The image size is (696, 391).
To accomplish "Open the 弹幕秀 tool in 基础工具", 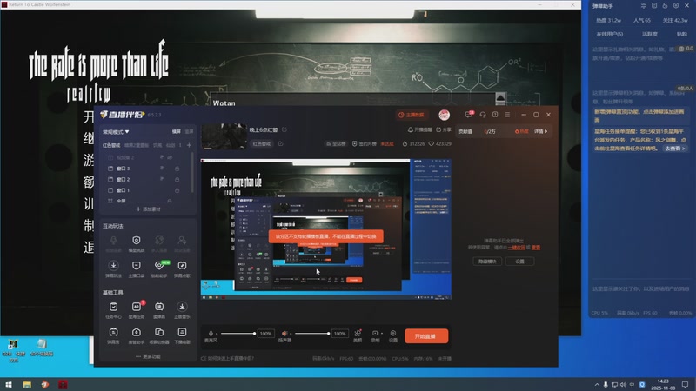I will tap(114, 335).
